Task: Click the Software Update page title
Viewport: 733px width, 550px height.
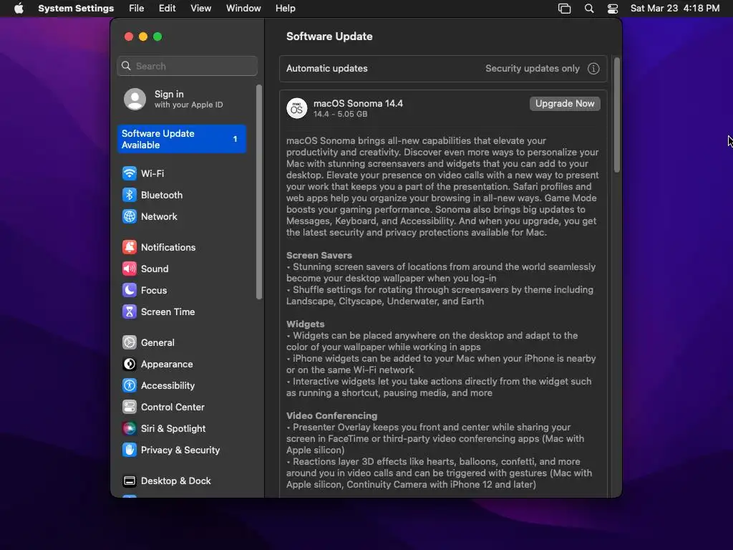Action: click(x=329, y=37)
